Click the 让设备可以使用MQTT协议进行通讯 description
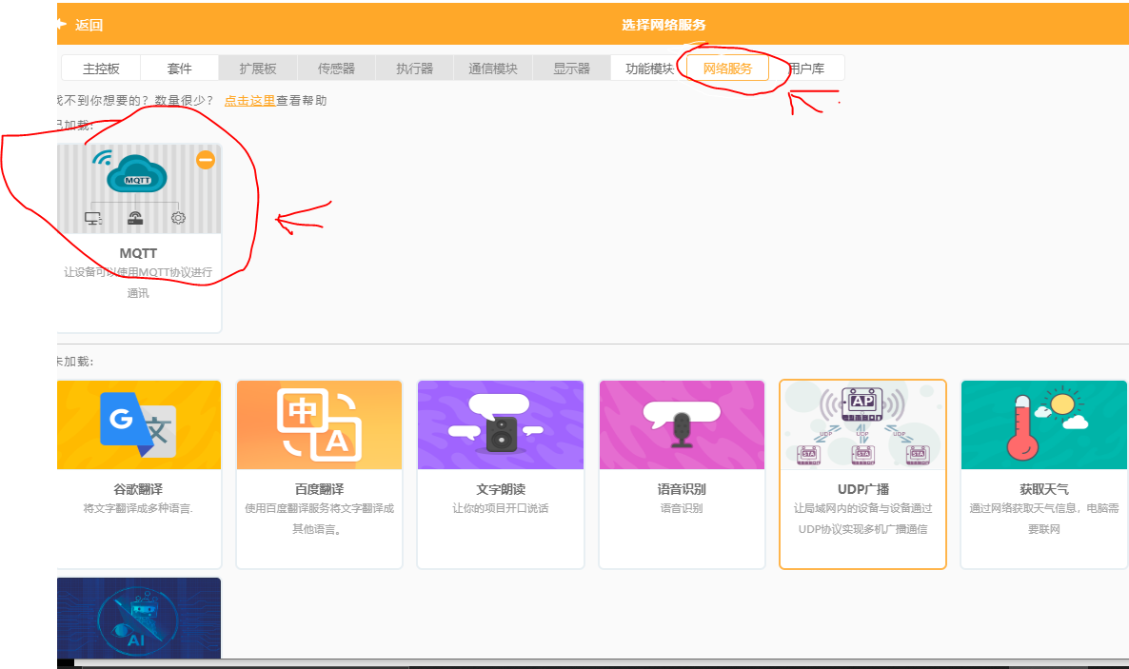Viewport: 1129px width, 669px height. (x=138, y=283)
